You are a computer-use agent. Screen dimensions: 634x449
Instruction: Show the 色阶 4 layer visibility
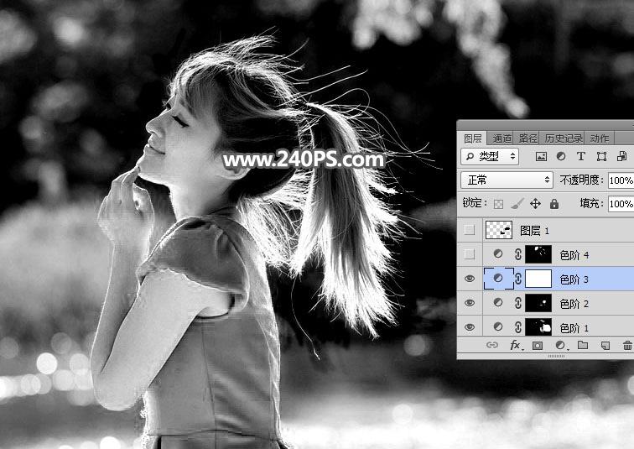point(470,254)
